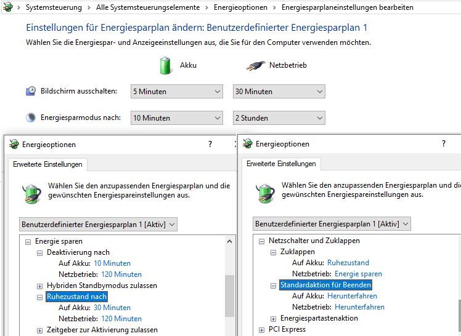461x336 pixels.
Task: Click the battery plug icon in the left dialog
Action: tap(32, 194)
